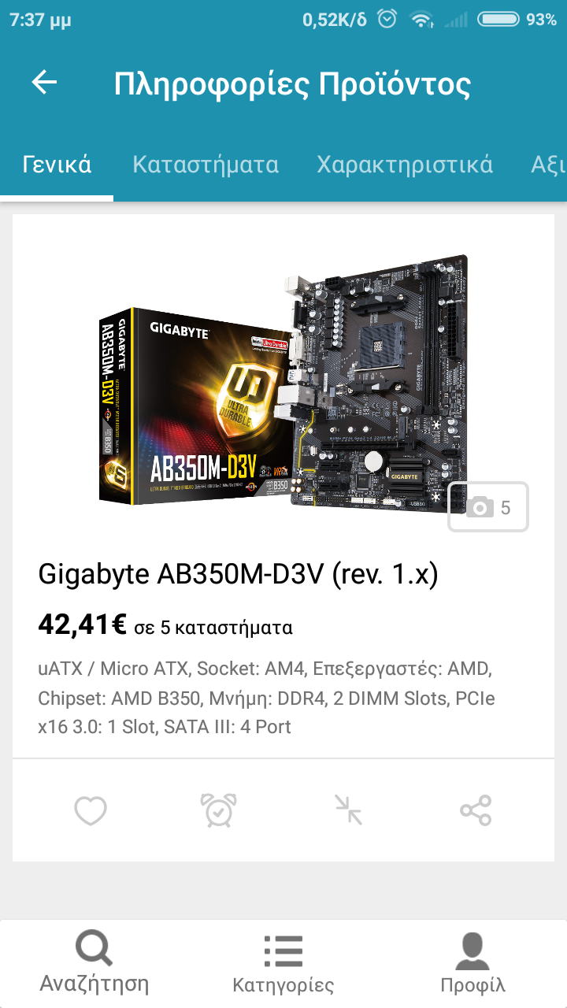
Task: Tap the back arrow icon
Action: coord(44,83)
